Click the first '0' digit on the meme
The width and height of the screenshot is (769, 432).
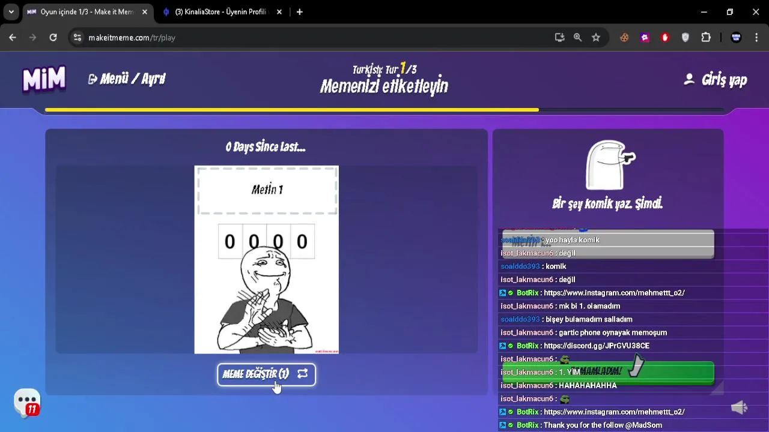[229, 242]
